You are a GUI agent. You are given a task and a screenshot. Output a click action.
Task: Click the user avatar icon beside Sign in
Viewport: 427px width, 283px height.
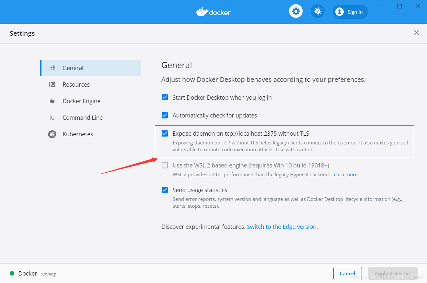[340, 12]
